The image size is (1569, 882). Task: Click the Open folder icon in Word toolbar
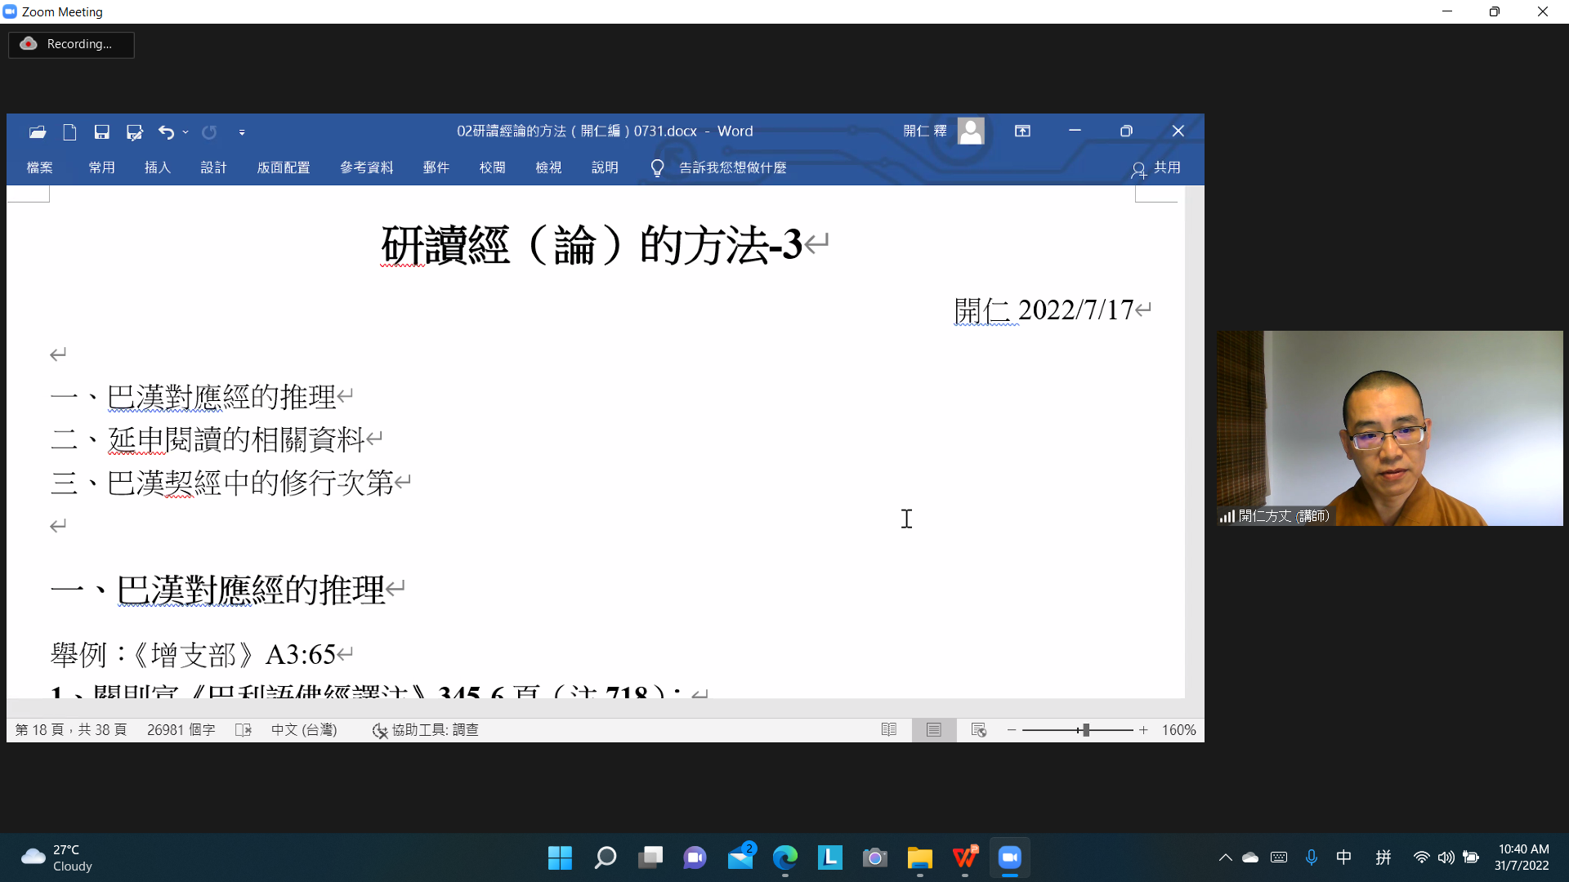pyautogui.click(x=38, y=132)
